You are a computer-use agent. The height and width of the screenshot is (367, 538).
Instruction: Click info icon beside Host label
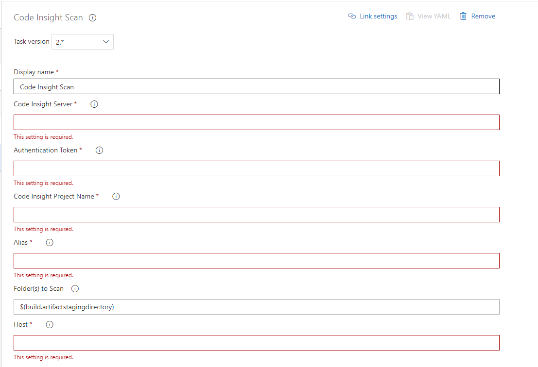(x=49, y=325)
